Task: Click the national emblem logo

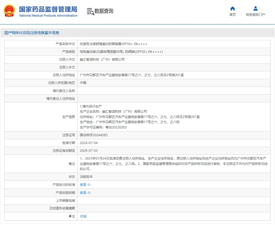Action: tap(9, 11)
